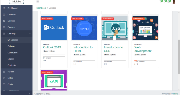Toggle the hamburger menu icon
The width and height of the screenshot is (180, 95).
38,2
